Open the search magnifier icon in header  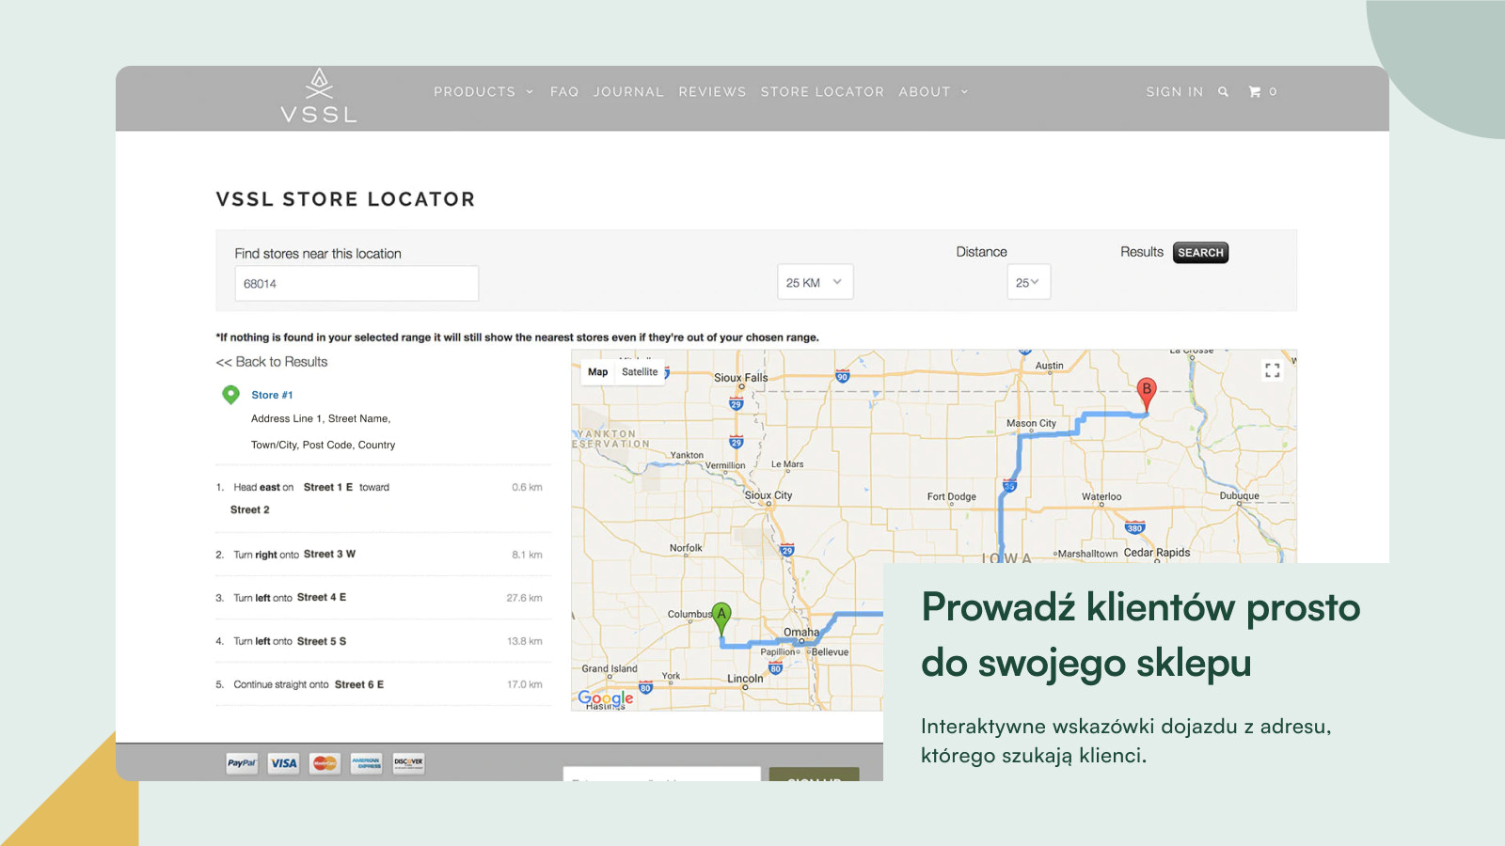[x=1223, y=92]
